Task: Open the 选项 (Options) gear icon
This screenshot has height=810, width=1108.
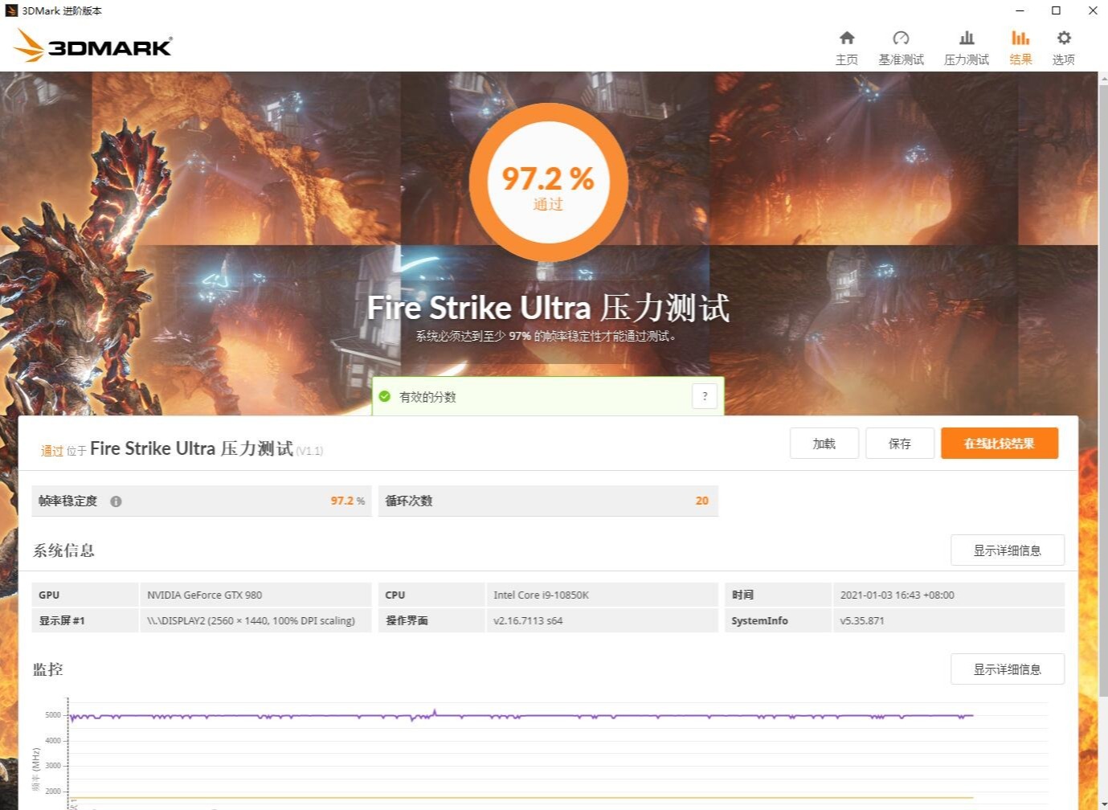Action: pos(1063,46)
